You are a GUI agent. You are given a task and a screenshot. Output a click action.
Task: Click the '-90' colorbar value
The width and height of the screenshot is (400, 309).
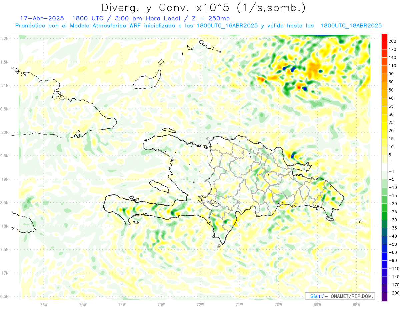394,261
